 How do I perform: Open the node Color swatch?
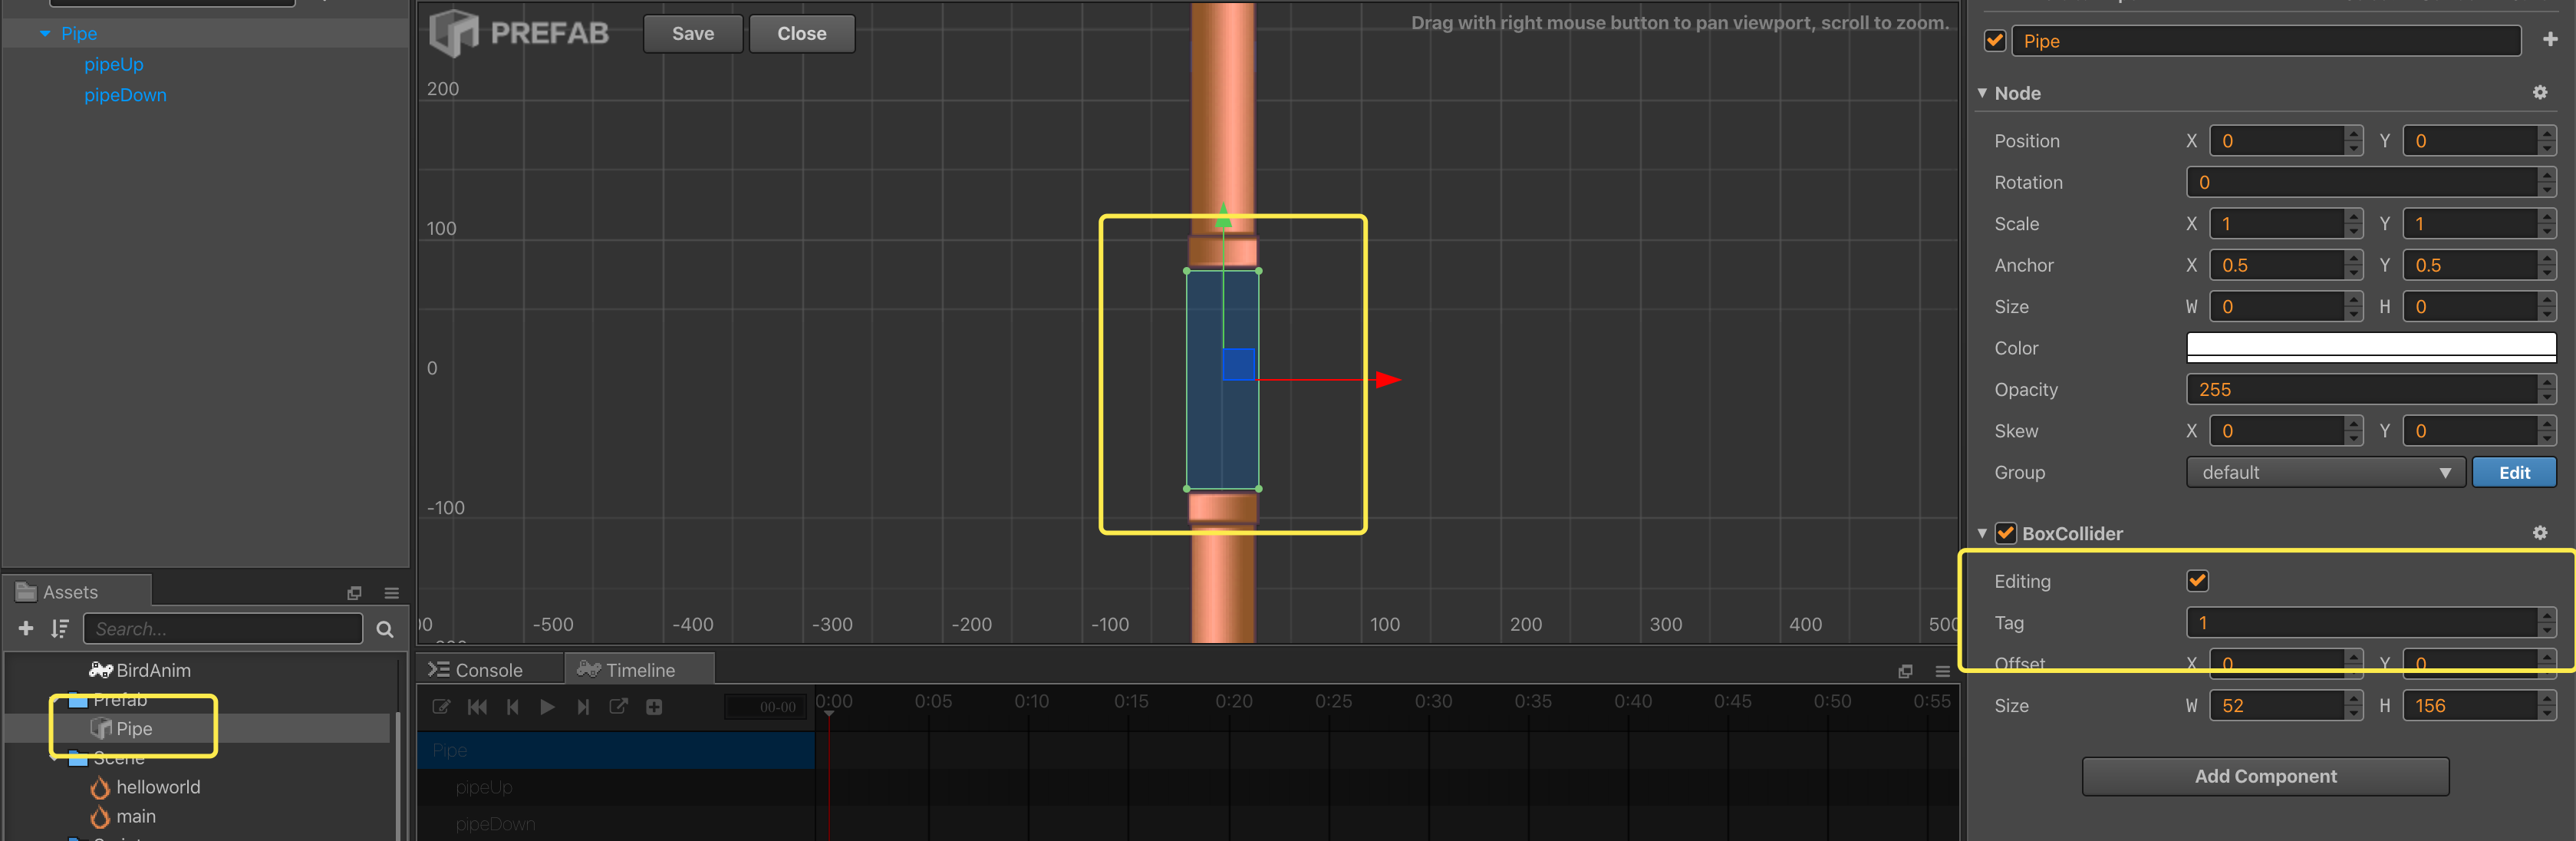click(x=2371, y=347)
